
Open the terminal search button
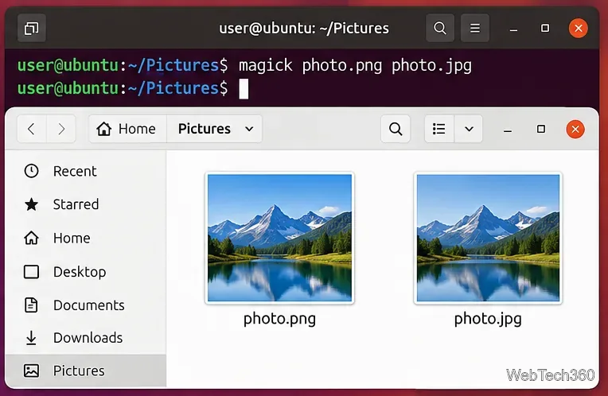(440, 29)
